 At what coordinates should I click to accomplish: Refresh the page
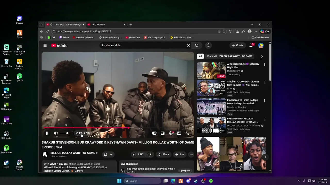48,31
